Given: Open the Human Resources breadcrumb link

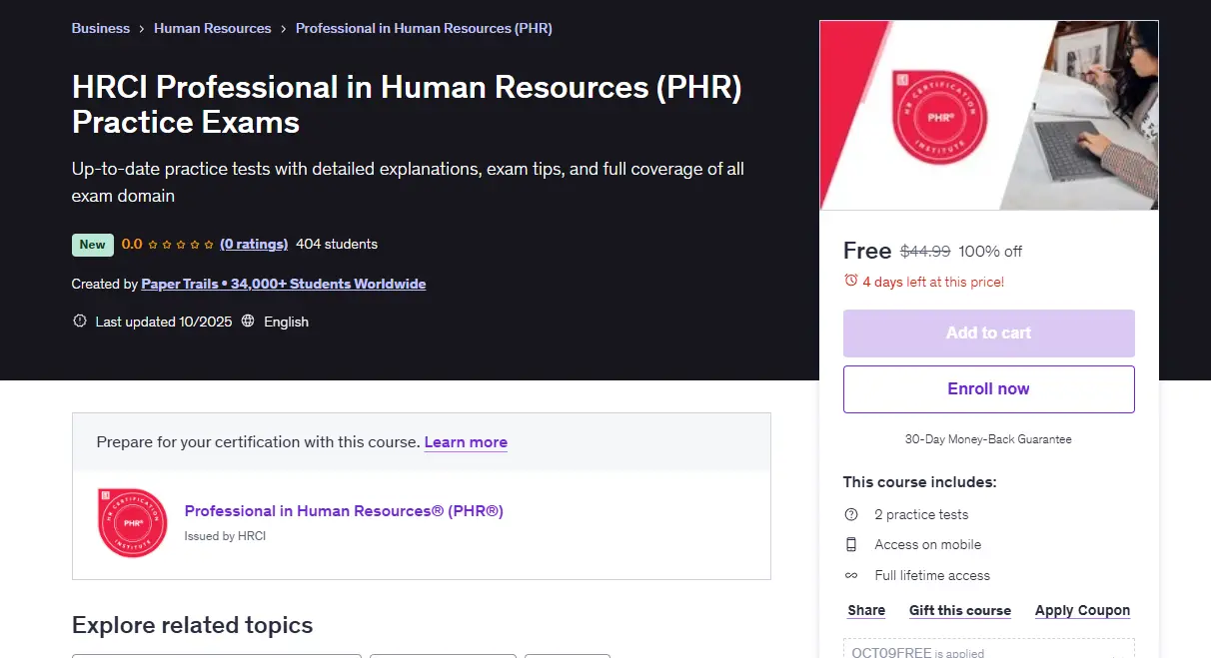Looking at the screenshot, I should click(213, 28).
